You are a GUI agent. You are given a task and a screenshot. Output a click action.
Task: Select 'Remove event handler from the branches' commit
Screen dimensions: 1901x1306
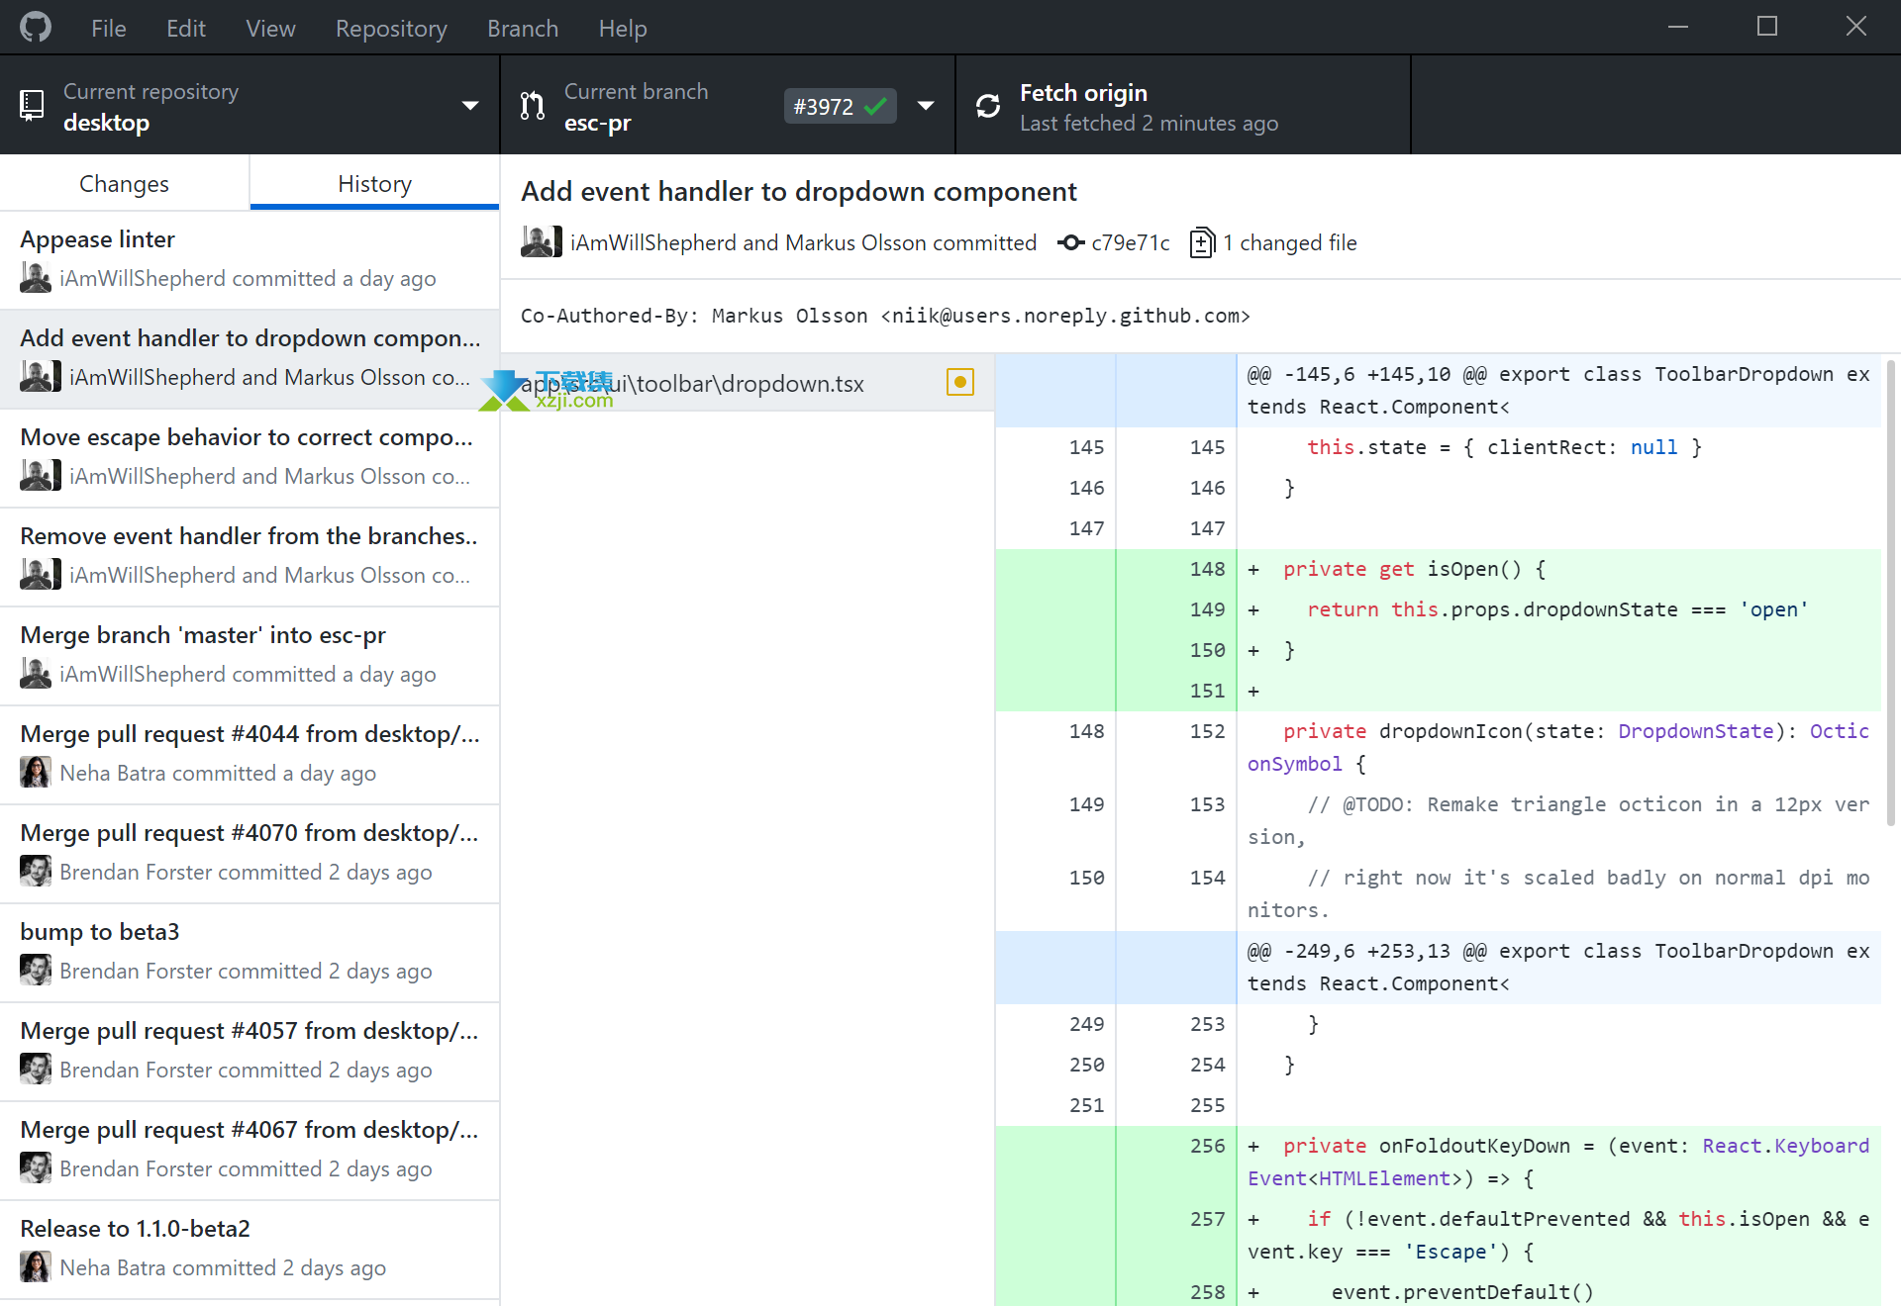coord(250,557)
